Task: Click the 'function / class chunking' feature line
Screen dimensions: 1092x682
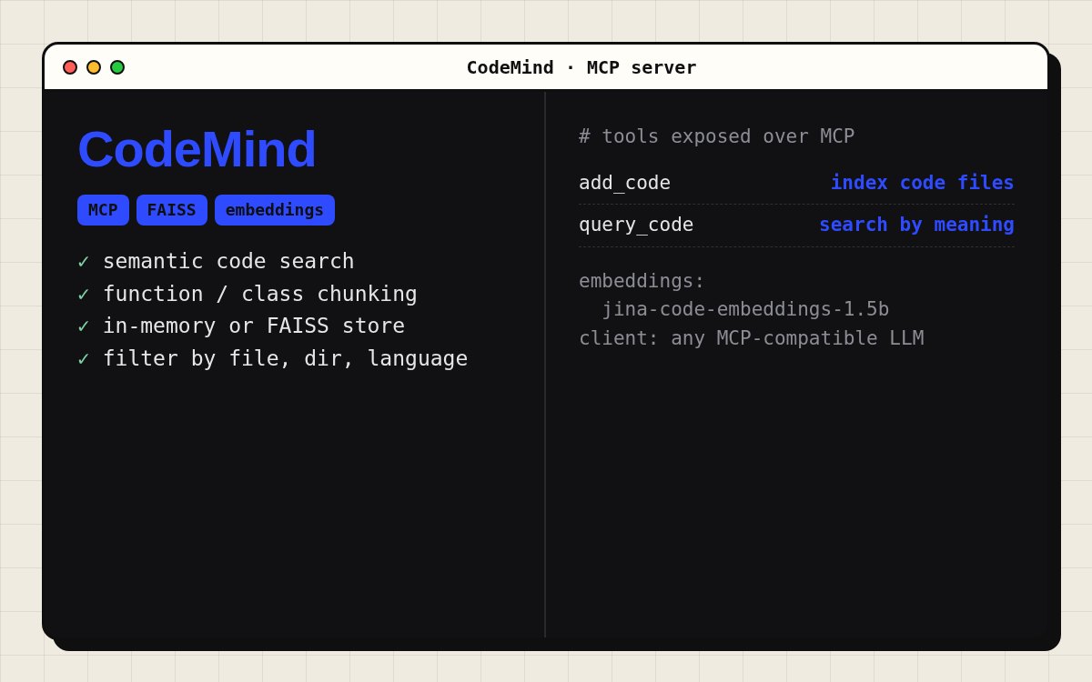Action: 260,294
